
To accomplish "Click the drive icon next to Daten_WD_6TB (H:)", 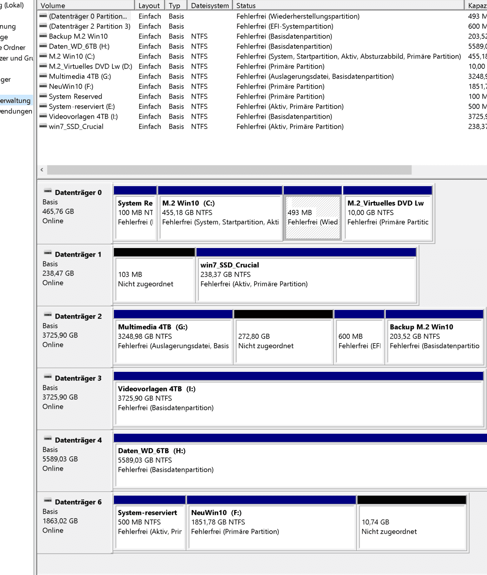I will [x=43, y=46].
